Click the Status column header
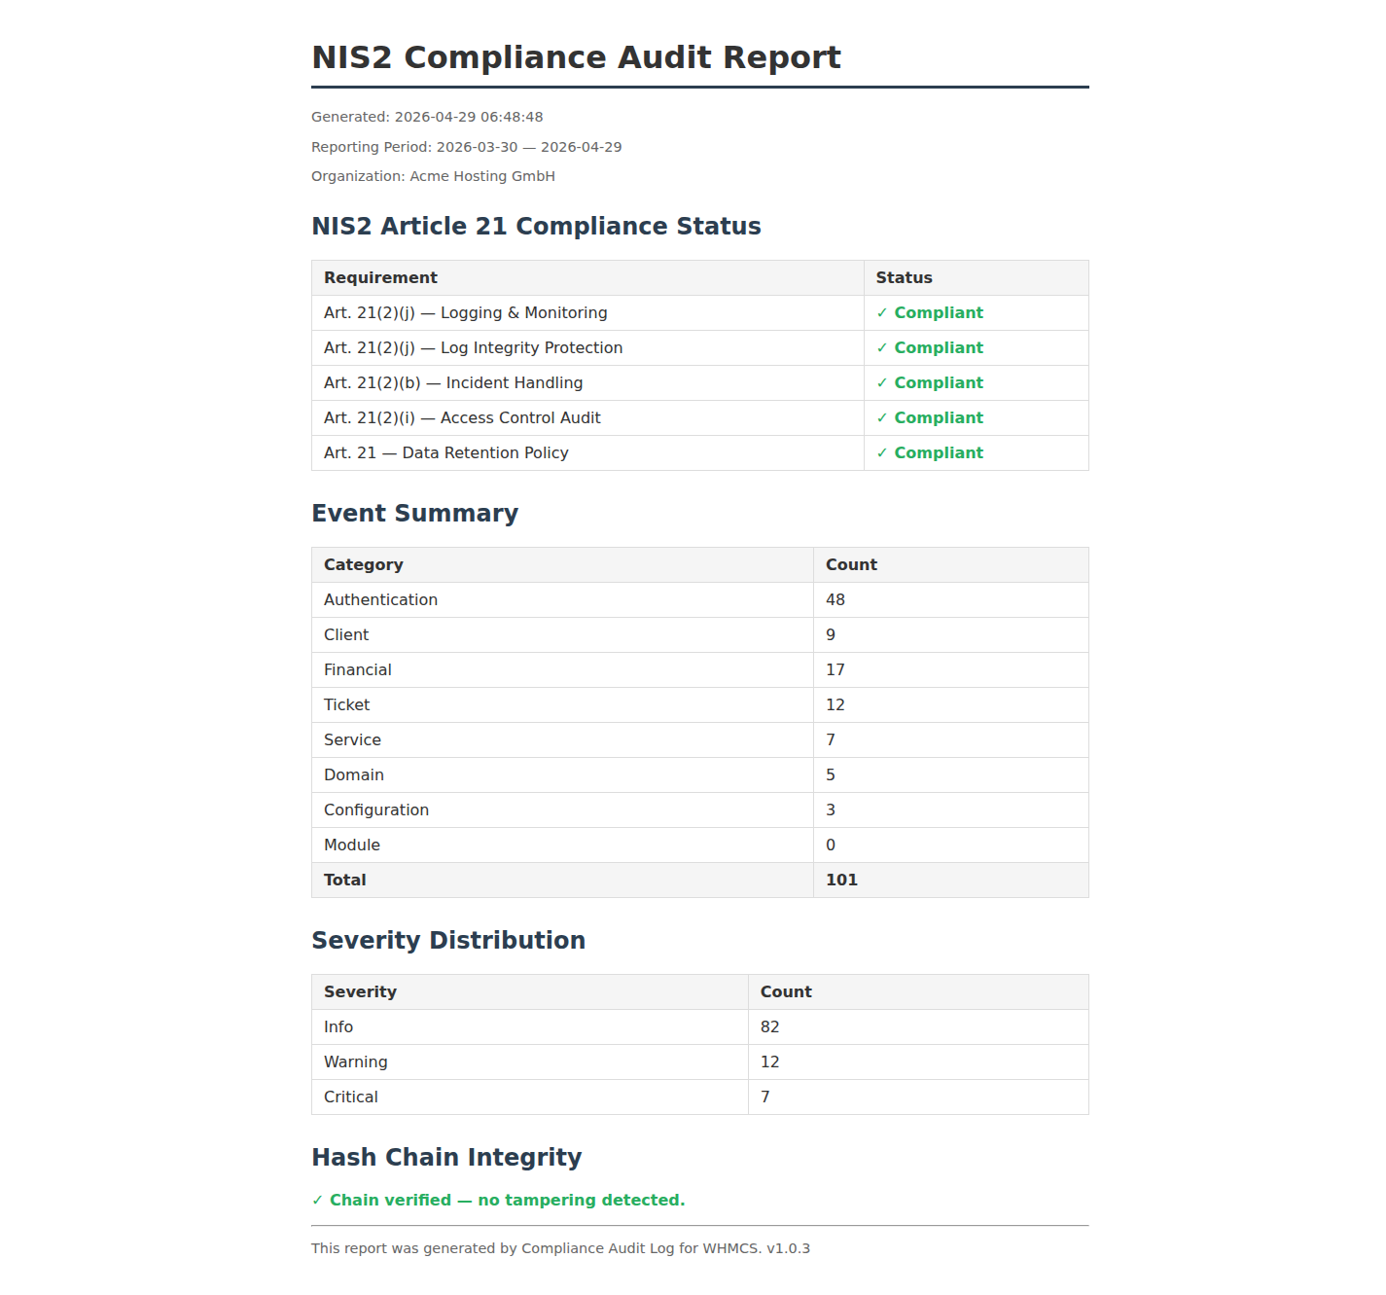Screen dimensions: 1386x1295 pos(904,278)
